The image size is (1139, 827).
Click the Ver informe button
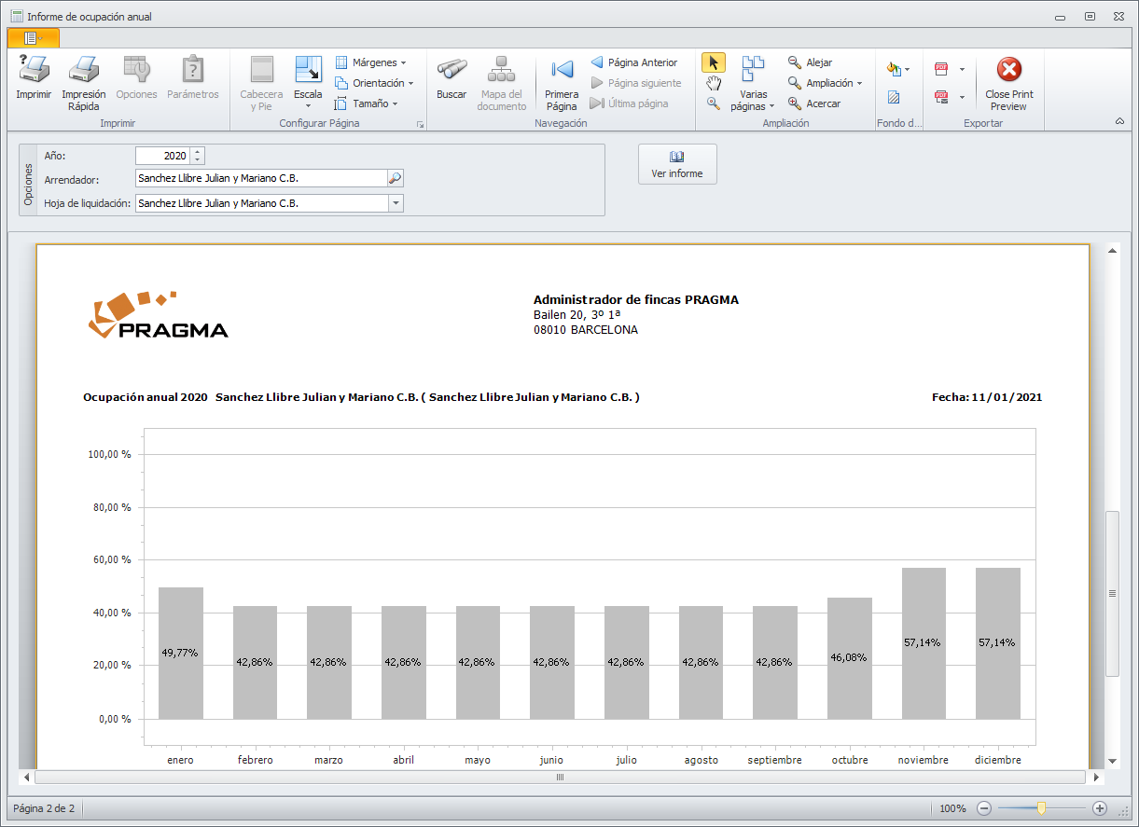click(x=677, y=164)
